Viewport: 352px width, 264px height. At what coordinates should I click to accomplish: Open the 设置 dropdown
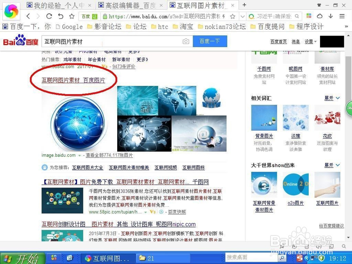tap(310, 42)
